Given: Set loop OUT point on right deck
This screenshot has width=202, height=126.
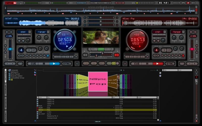Looking at the screenshot, I should point(169,50).
